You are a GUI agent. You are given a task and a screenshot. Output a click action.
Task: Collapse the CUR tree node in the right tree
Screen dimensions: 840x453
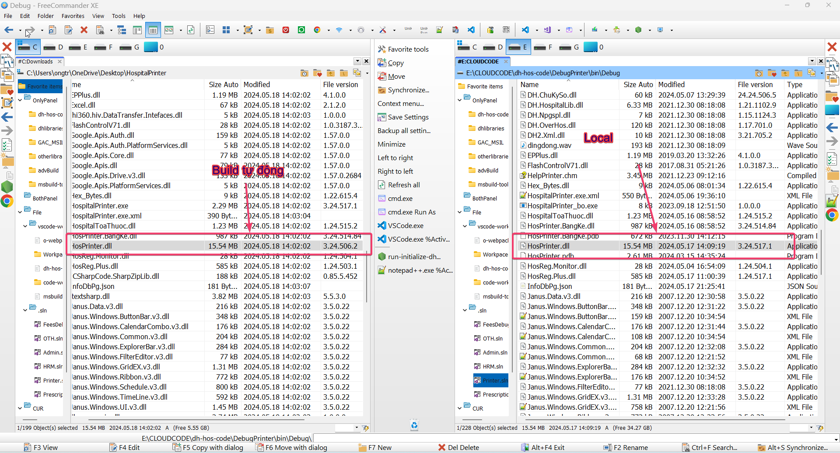[460, 408]
